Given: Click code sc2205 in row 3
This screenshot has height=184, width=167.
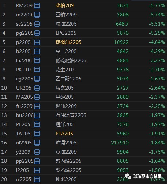Looking at the screenshot, I should coord(24,24).
